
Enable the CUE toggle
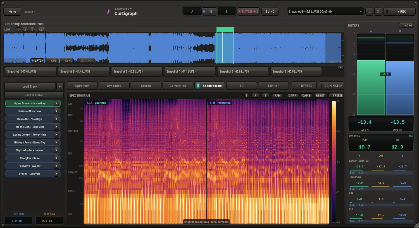(52, 61)
